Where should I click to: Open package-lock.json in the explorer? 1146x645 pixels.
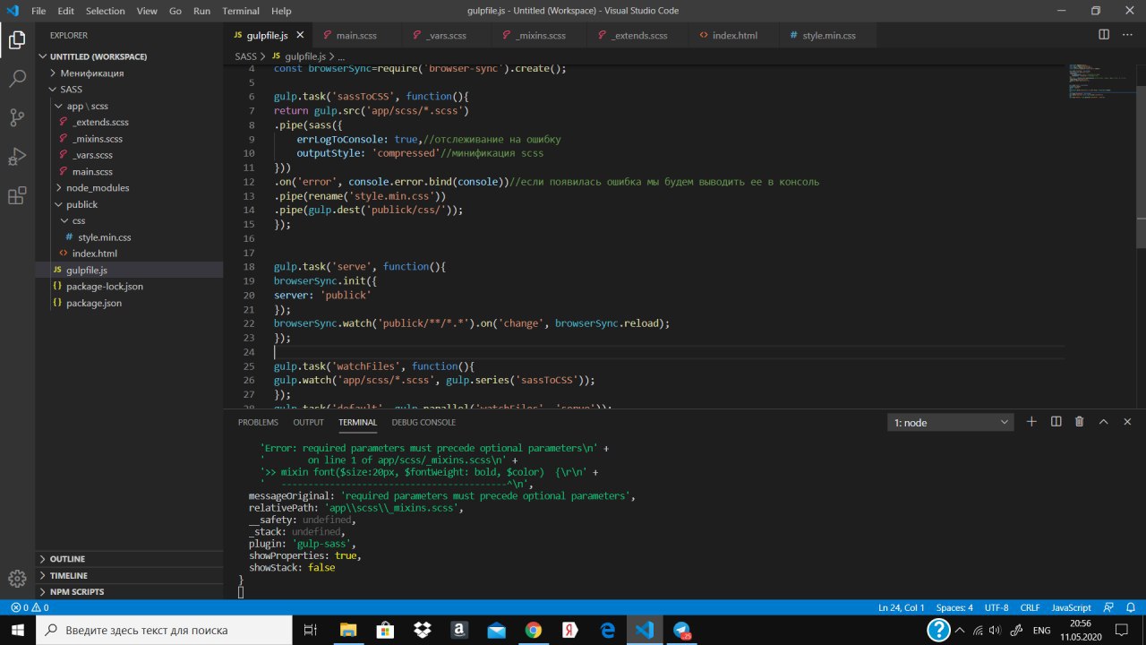click(x=130, y=287)
